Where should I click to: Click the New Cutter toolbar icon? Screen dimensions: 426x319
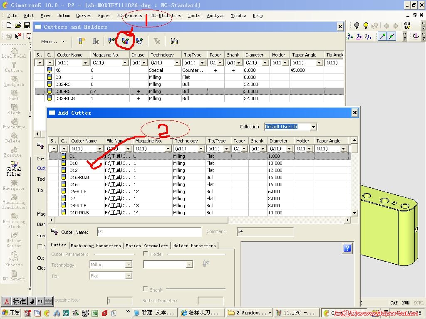click(82, 41)
